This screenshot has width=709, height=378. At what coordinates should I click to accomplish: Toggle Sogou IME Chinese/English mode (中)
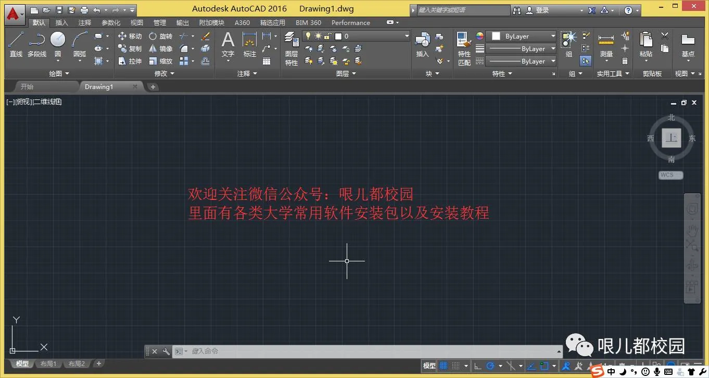coord(611,372)
